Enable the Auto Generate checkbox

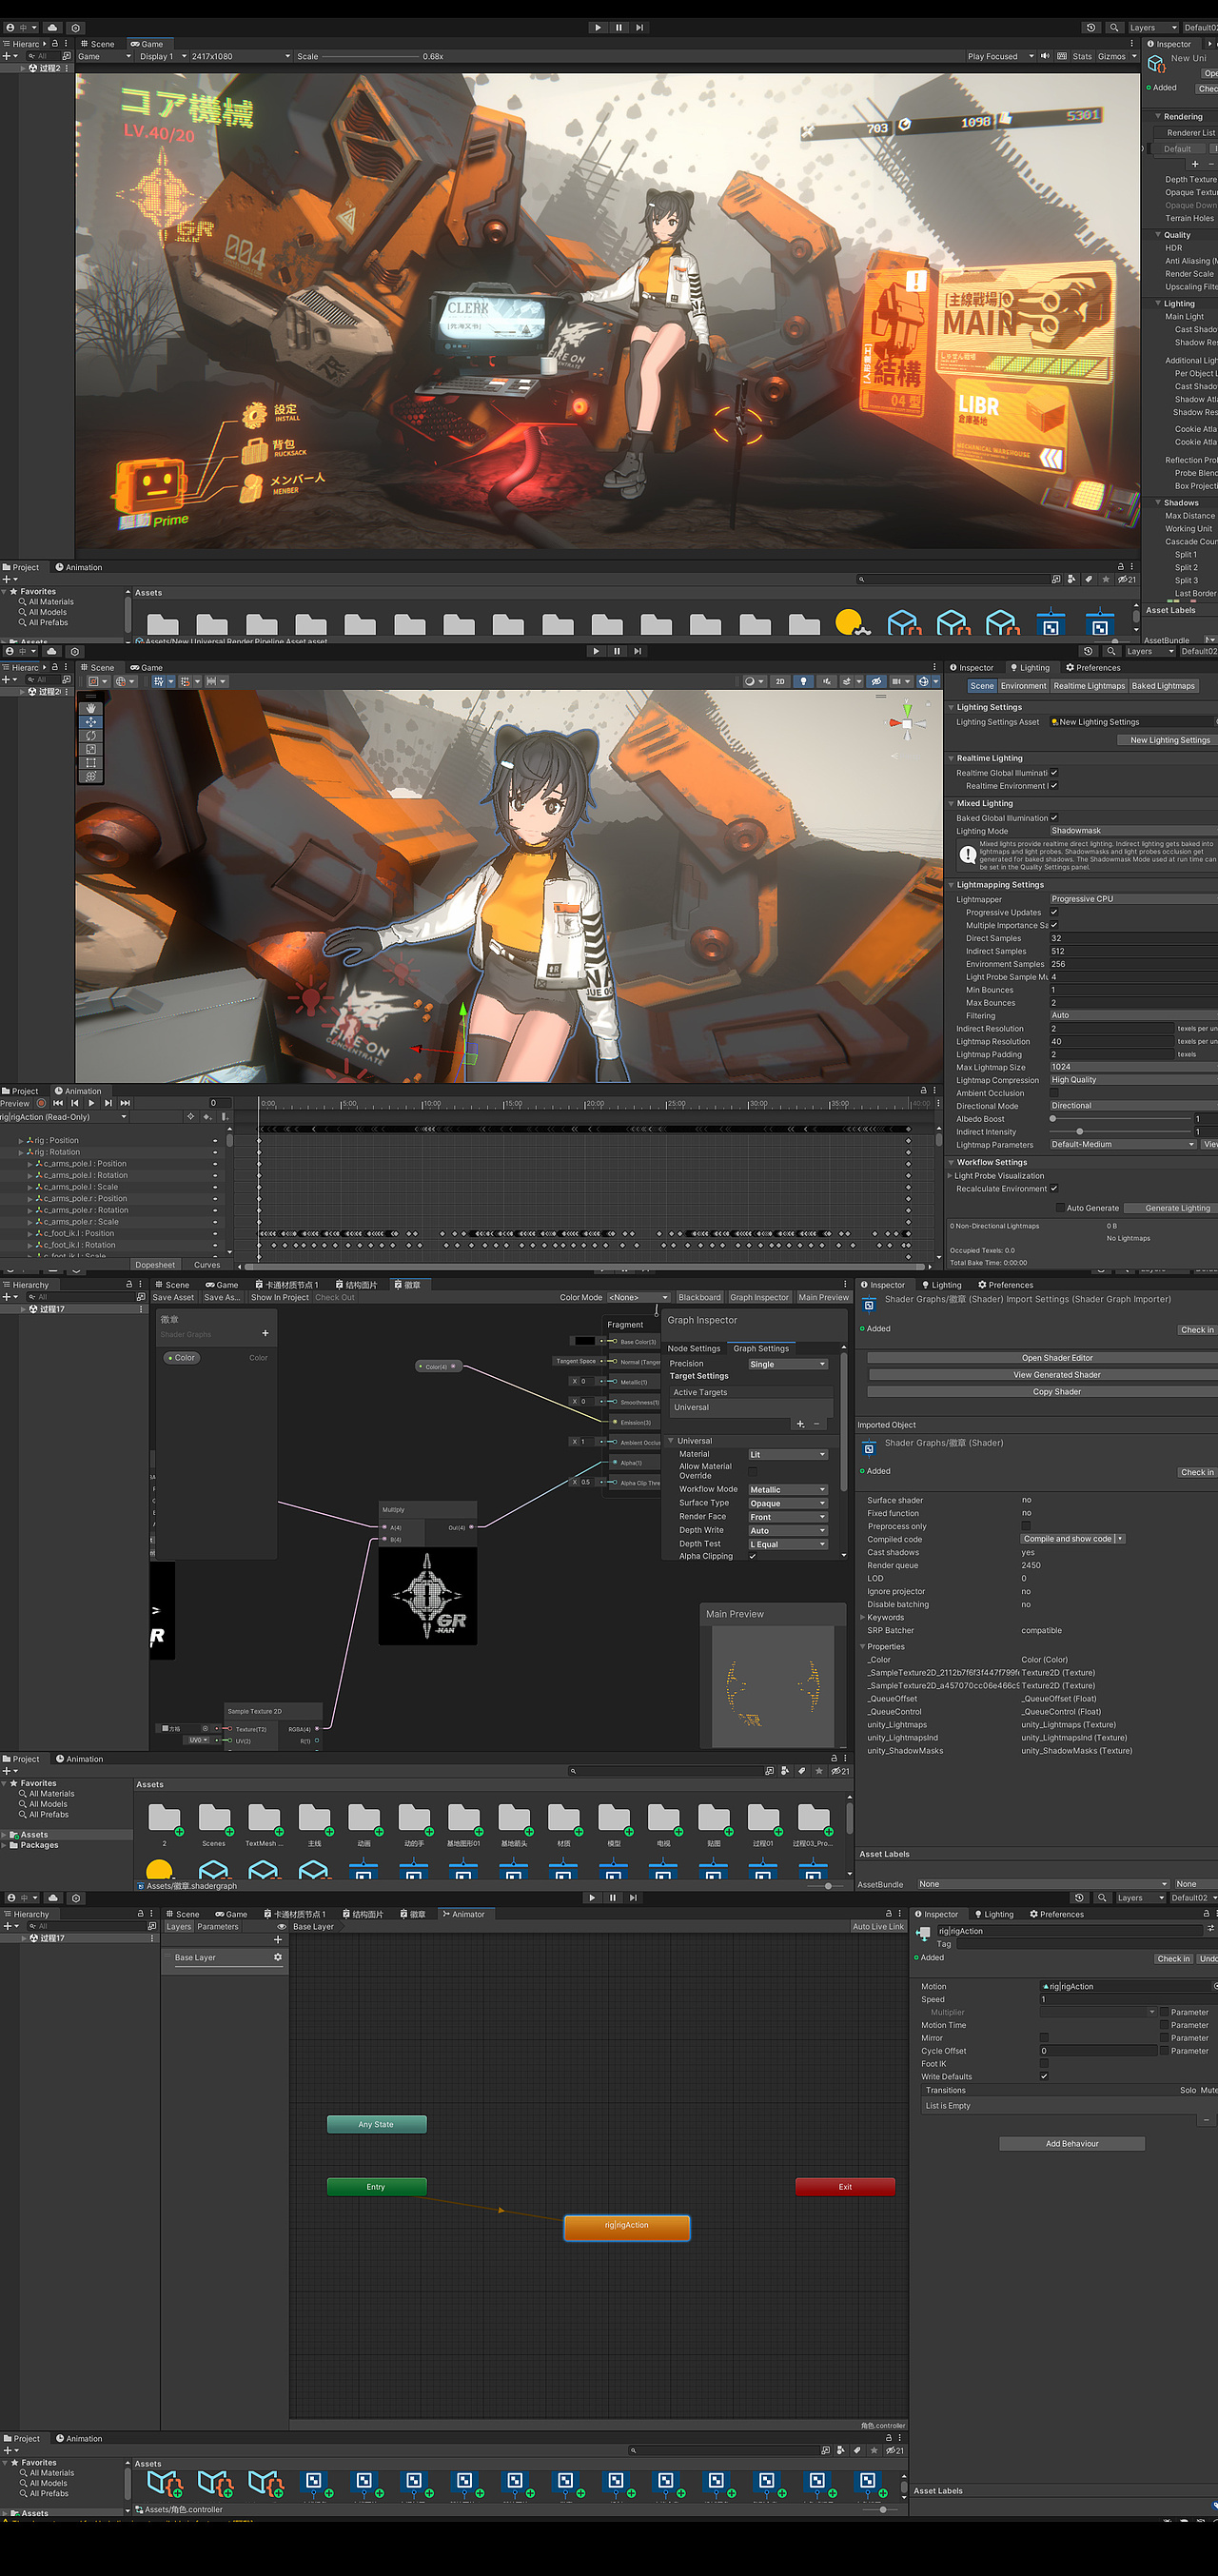coord(1060,1208)
